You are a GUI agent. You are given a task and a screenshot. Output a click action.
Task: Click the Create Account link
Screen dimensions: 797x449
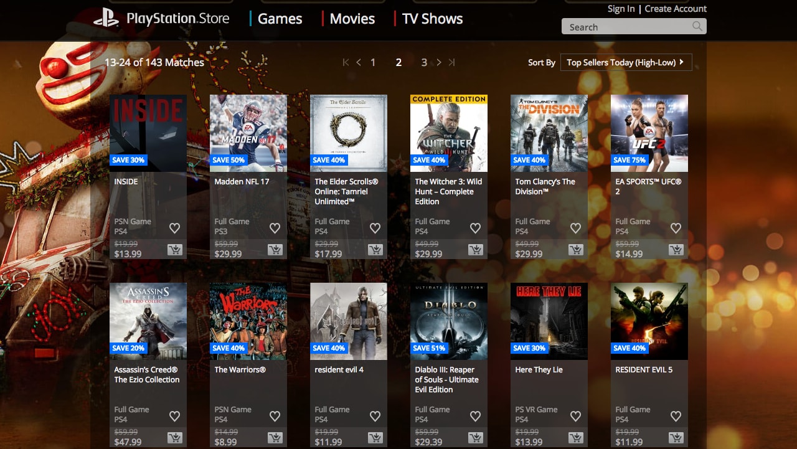click(676, 9)
